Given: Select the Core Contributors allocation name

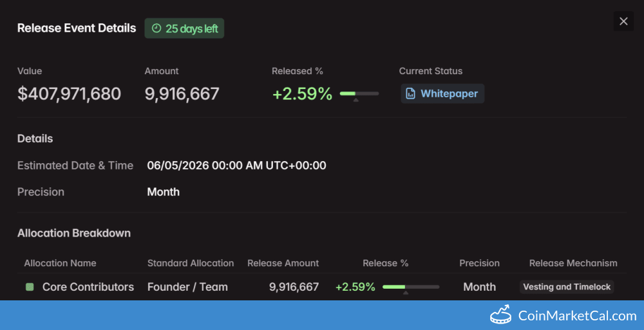Looking at the screenshot, I should coord(88,287).
